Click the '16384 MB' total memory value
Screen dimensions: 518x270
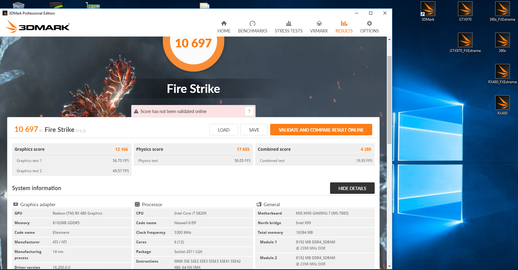[x=304, y=233]
